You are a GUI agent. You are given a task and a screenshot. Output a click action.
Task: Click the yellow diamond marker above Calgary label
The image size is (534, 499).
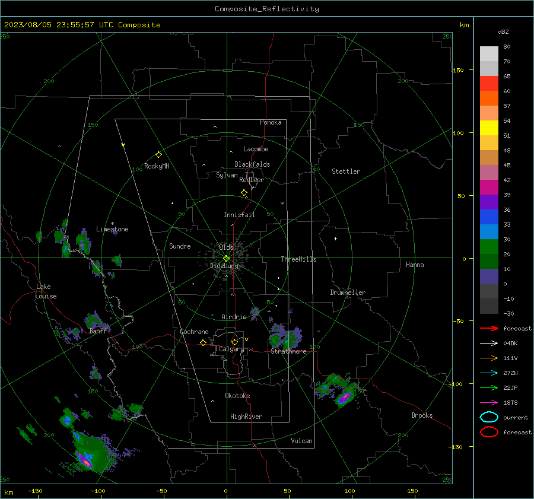click(234, 342)
